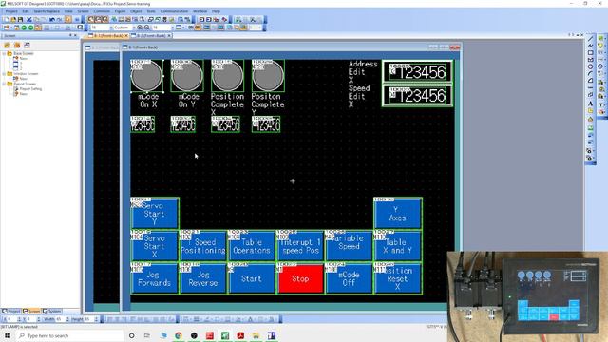Select the Address Edit X numeric input
This screenshot has width=608, height=342.
pyautogui.click(x=417, y=72)
